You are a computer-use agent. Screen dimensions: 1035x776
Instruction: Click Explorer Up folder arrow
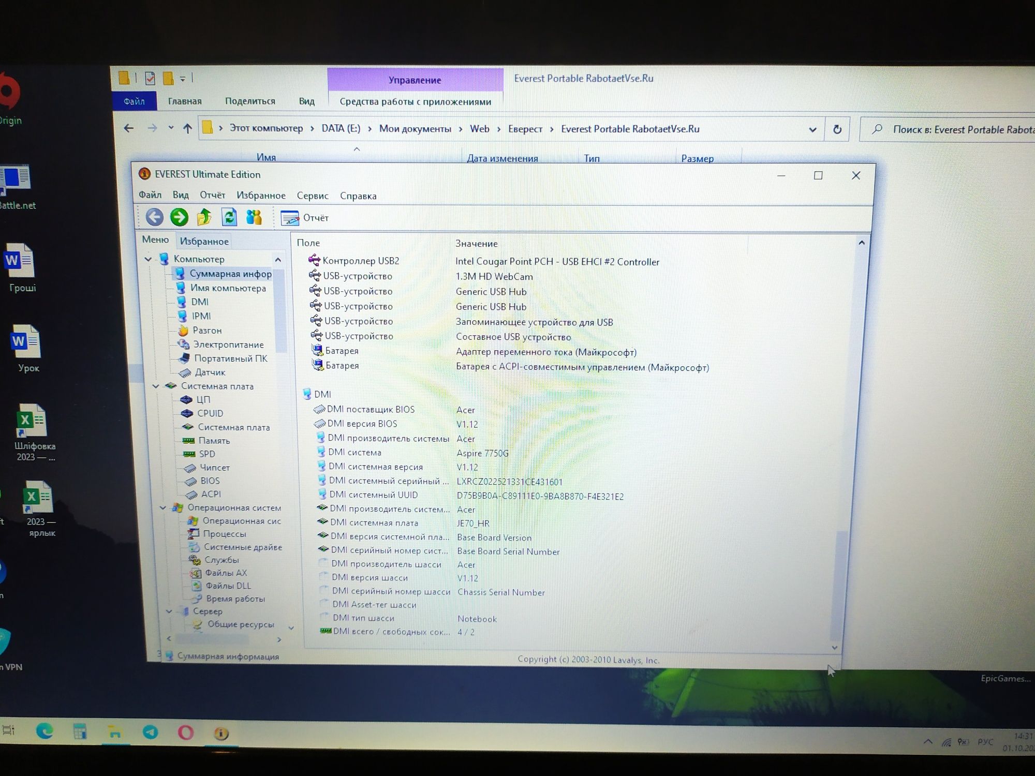(x=187, y=128)
